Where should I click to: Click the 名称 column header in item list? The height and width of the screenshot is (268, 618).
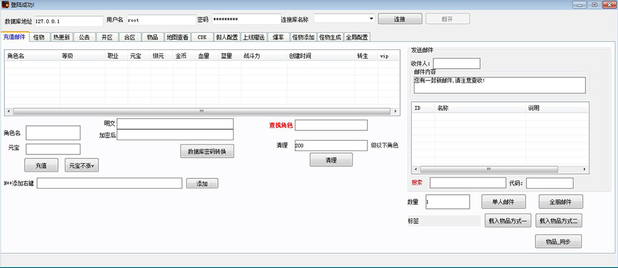(x=481, y=108)
